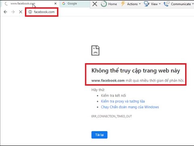The image size is (194, 146).
Task: Click the Kiểm tra kết nối text
Action: [114, 96]
